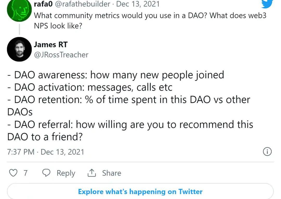Click James RT's DAO awareness reply text
The image size is (281, 199).
click(116, 75)
